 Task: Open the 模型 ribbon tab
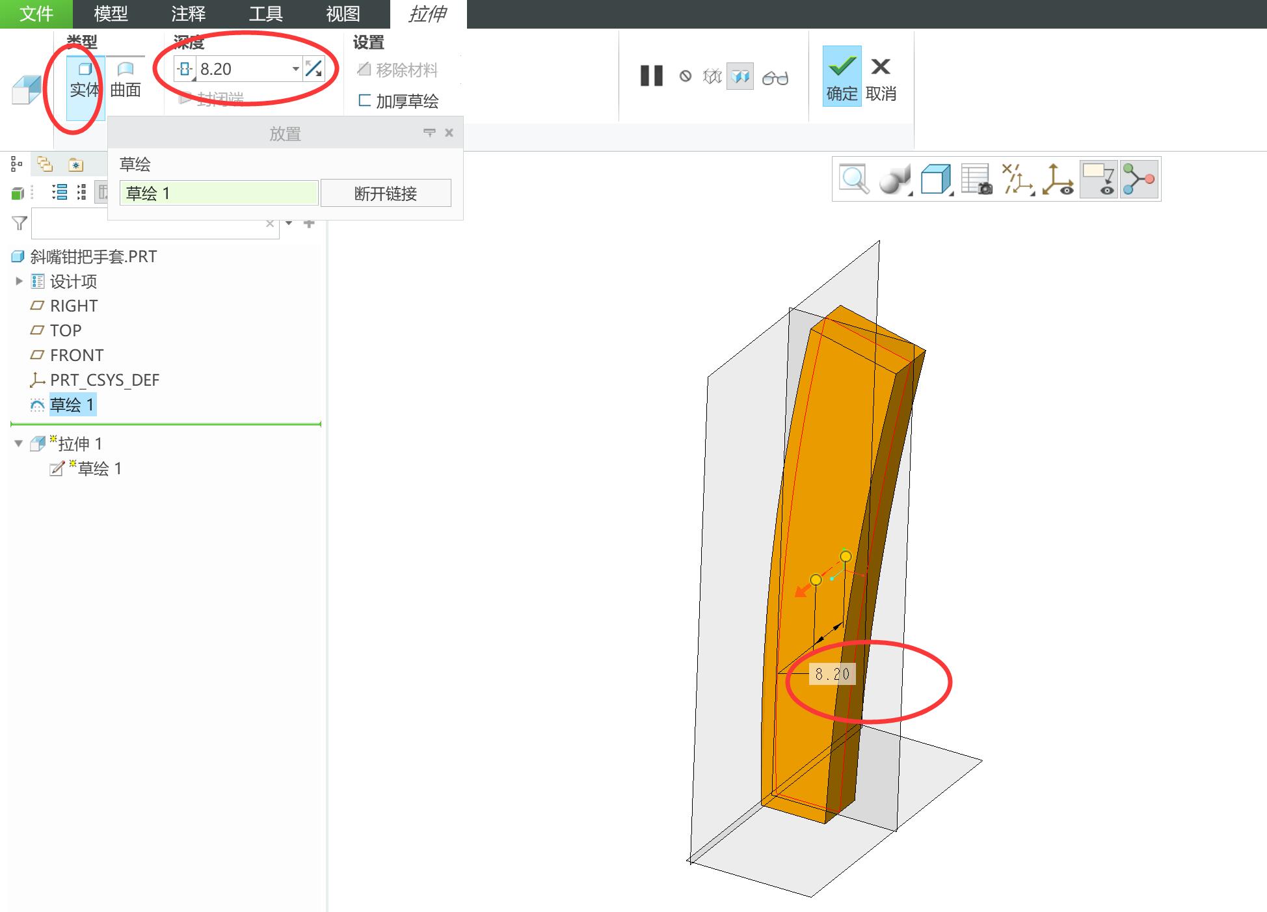coord(111,14)
